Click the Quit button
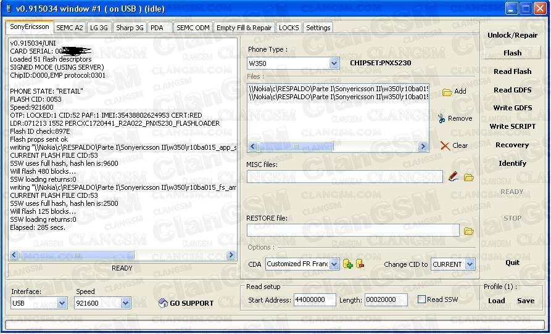This screenshot has width=551, height=334. (512, 263)
